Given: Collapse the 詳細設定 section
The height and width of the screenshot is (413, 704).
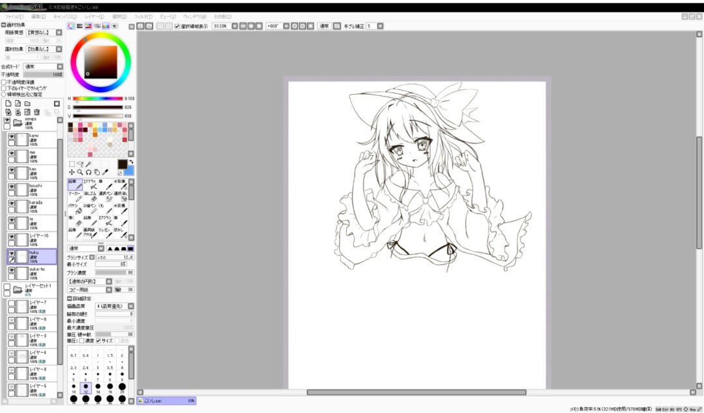Looking at the screenshot, I should point(70,298).
